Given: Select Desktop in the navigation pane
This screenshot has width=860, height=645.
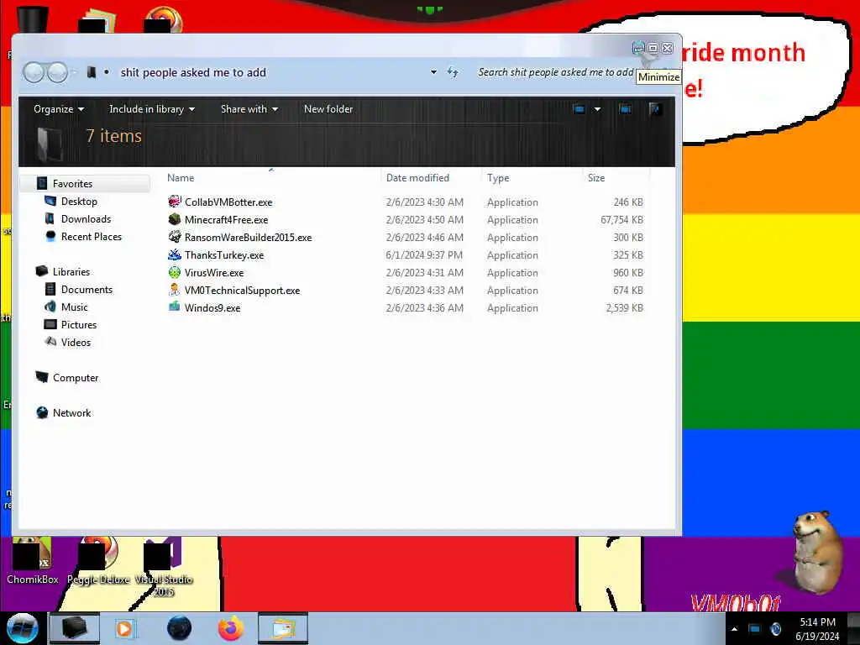Looking at the screenshot, I should pyautogui.click(x=79, y=202).
